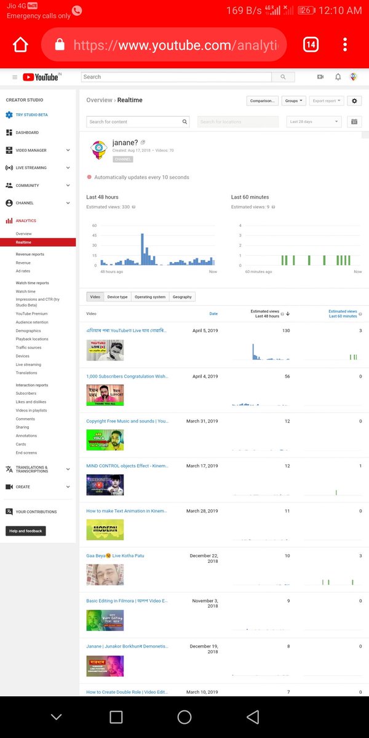Open the browser three-dot menu
Viewport: 369px width, 738px height.
tap(346, 44)
